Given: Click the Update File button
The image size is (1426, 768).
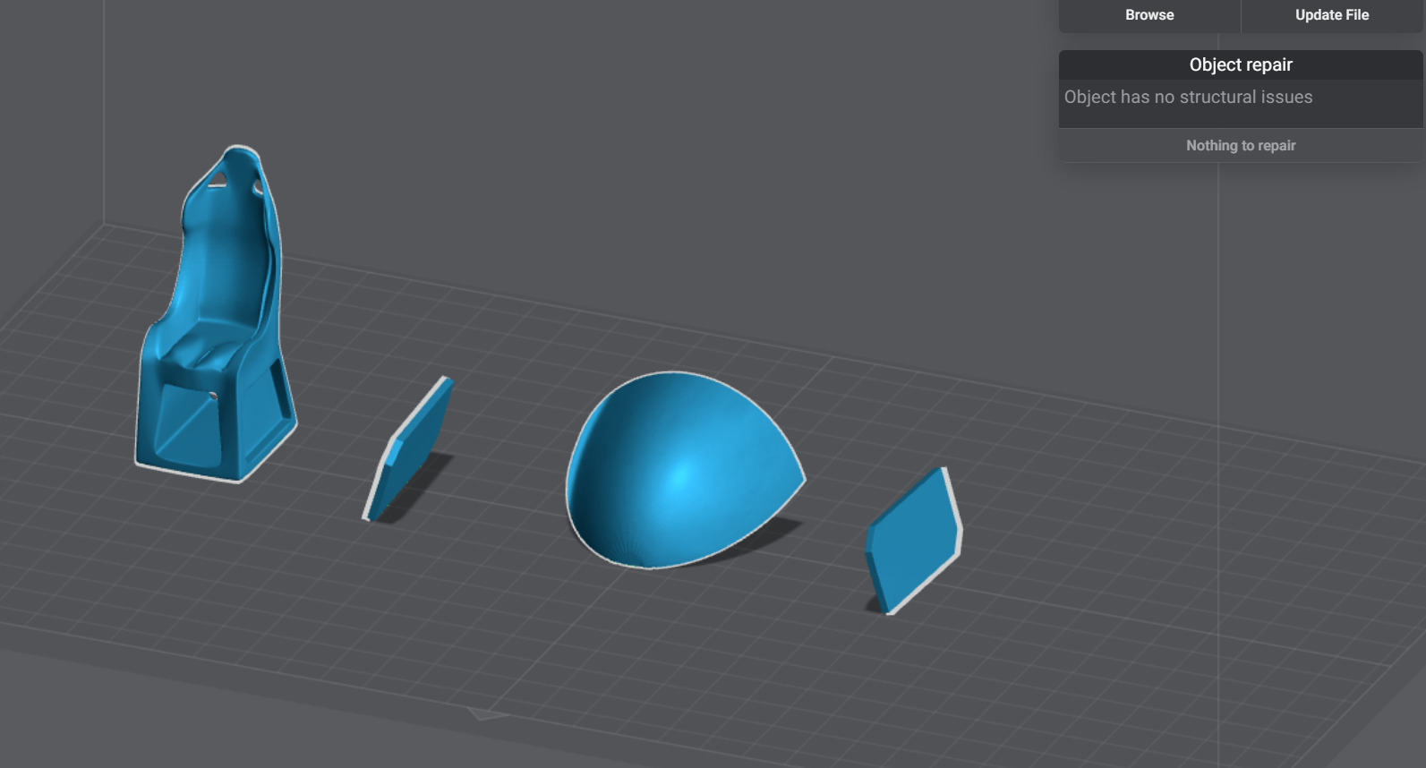Looking at the screenshot, I should pos(1332,15).
